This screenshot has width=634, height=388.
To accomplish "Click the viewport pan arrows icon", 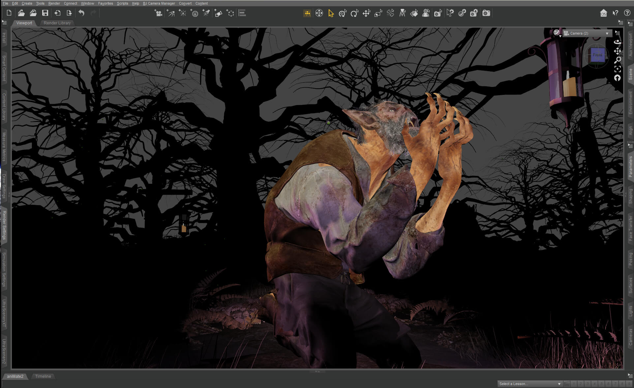I will [x=618, y=51].
